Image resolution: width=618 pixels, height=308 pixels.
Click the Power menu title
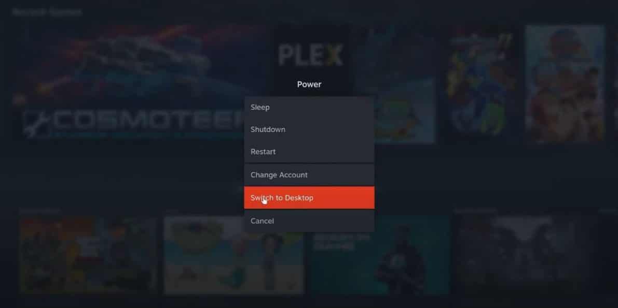tap(309, 84)
